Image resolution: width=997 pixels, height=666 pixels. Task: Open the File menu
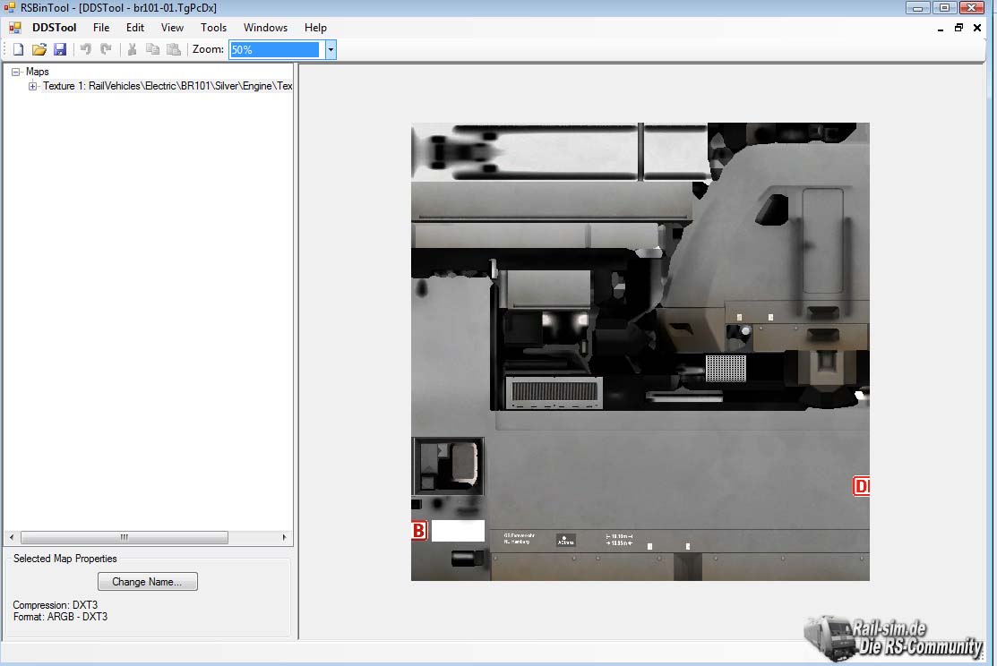101,28
